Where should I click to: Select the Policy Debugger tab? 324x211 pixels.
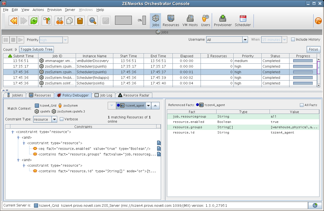click(73, 95)
